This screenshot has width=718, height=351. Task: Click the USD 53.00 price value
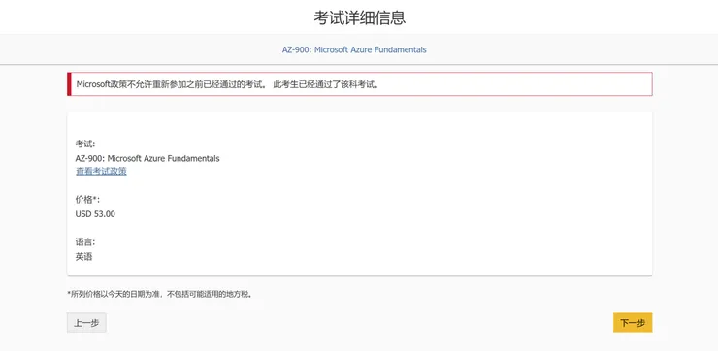click(x=95, y=214)
